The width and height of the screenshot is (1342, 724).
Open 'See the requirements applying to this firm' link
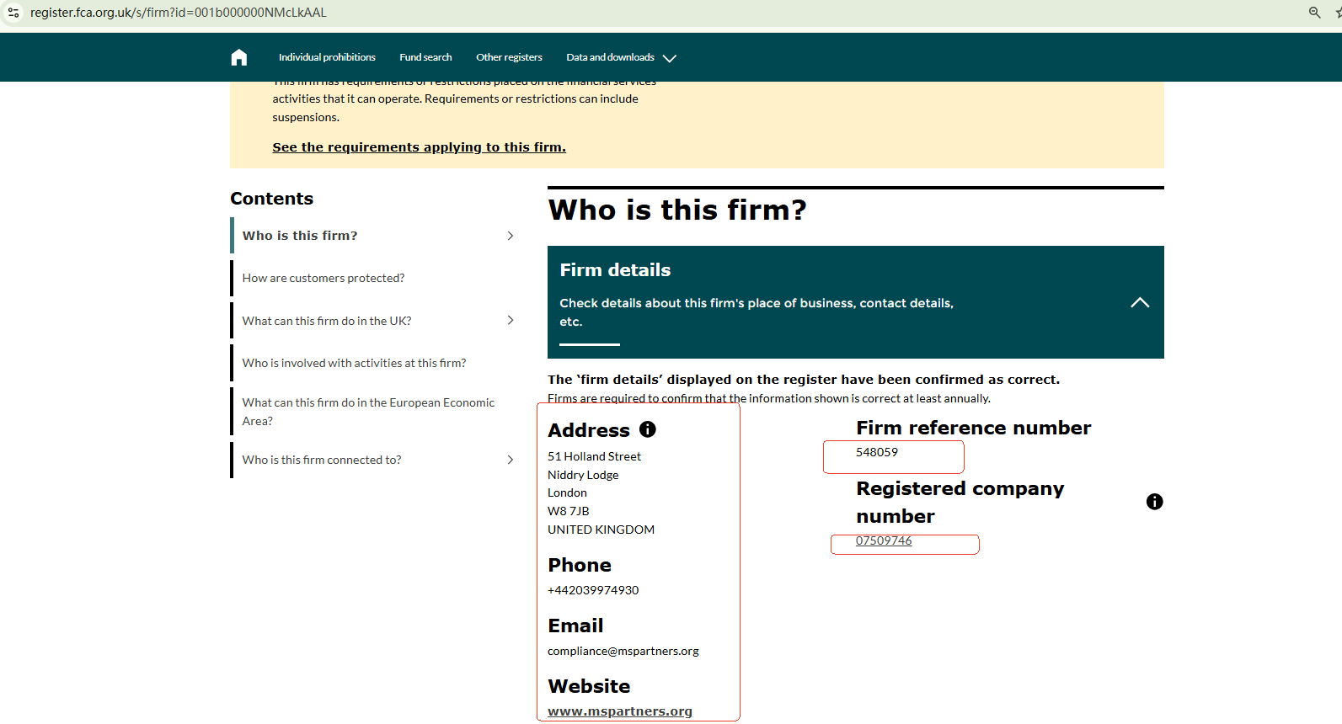[x=419, y=147]
